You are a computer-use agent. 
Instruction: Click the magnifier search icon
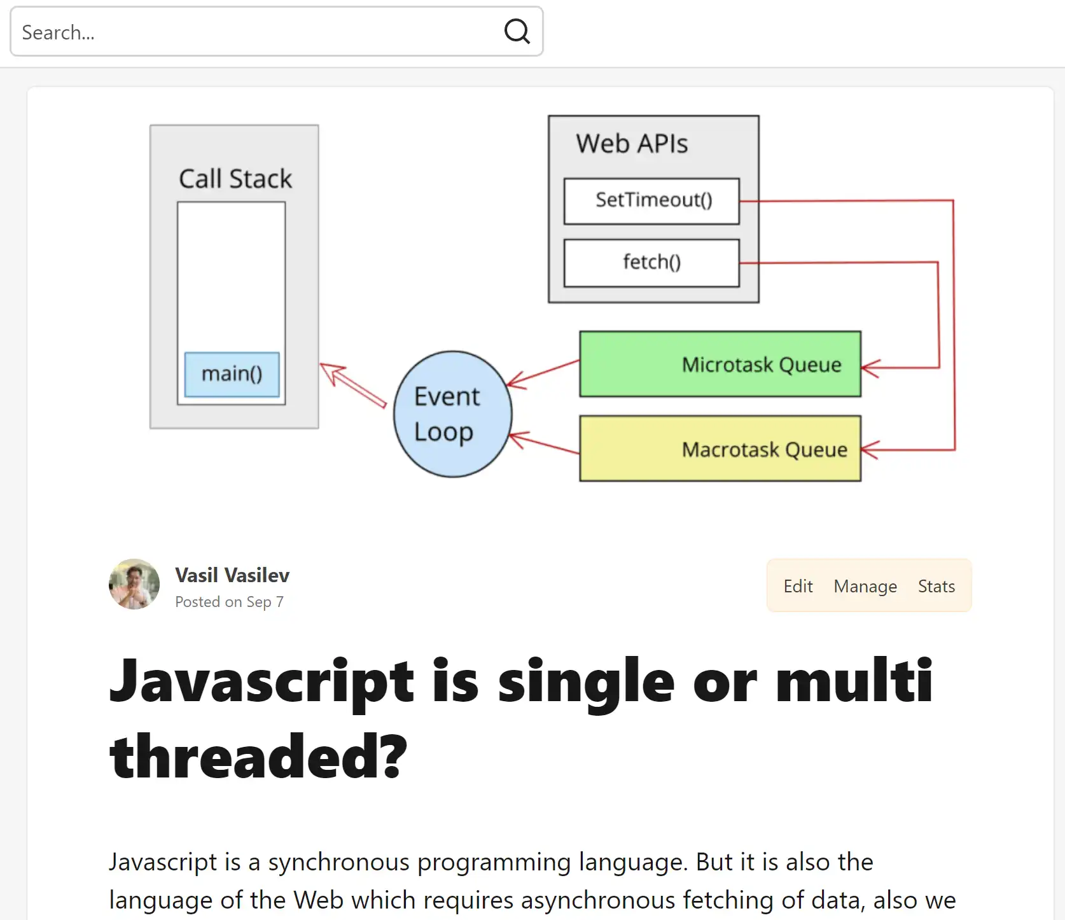click(x=517, y=31)
